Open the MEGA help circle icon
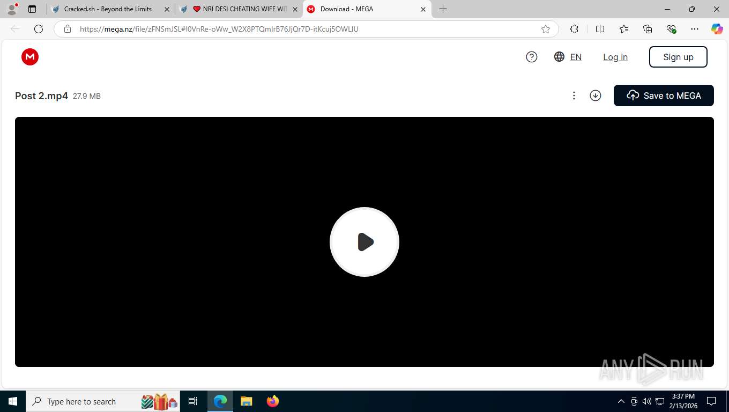 [x=532, y=57]
